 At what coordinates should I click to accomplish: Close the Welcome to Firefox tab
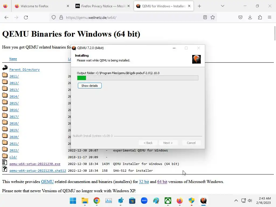pyautogui.click(x=68, y=6)
